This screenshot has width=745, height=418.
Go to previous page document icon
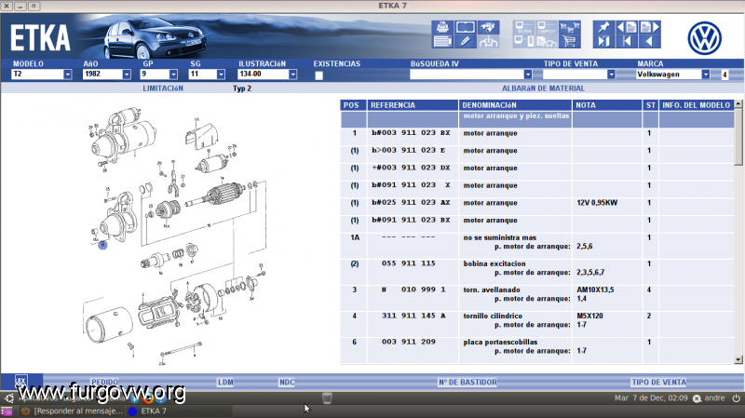point(627,27)
